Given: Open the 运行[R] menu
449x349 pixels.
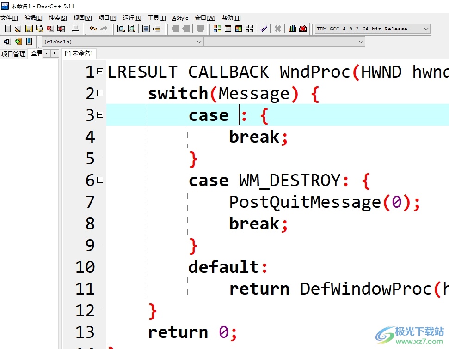Looking at the screenshot, I should [x=132, y=18].
